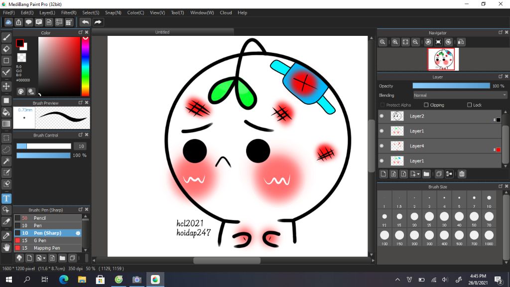Undock the Brush Control panel
Image resolution: width=510 pixels, height=287 pixels.
tap(80, 135)
